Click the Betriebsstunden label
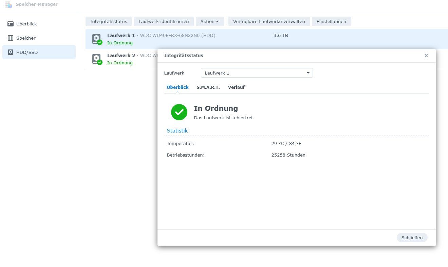 186,155
